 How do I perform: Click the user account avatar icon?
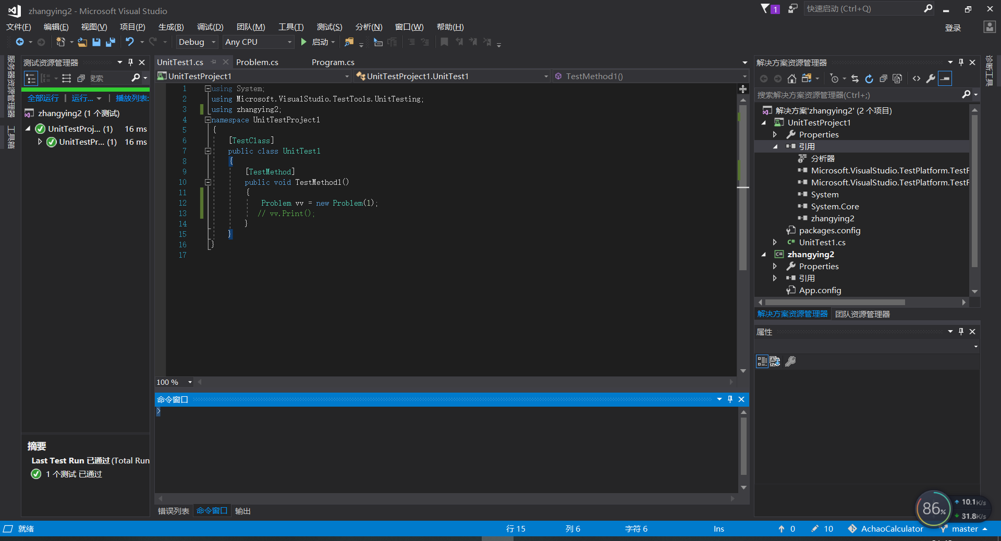click(990, 27)
